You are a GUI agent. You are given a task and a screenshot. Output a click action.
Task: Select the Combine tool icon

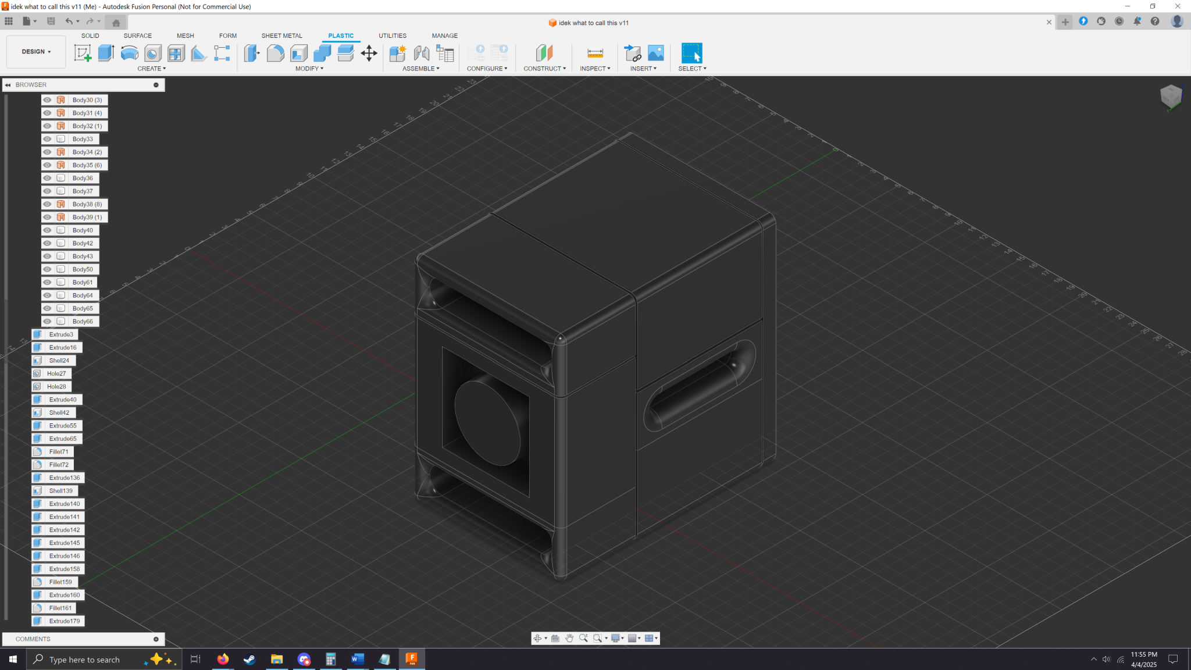tap(322, 53)
